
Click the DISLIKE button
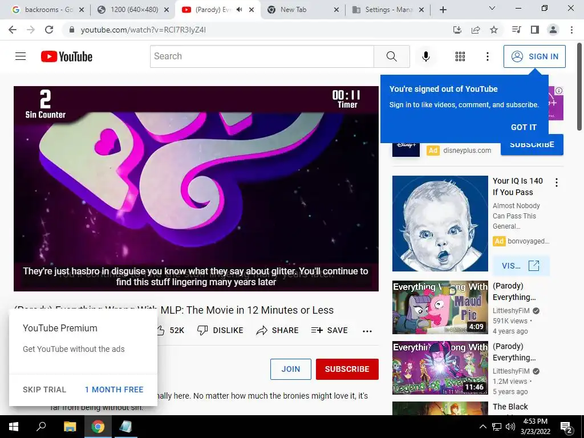click(220, 330)
